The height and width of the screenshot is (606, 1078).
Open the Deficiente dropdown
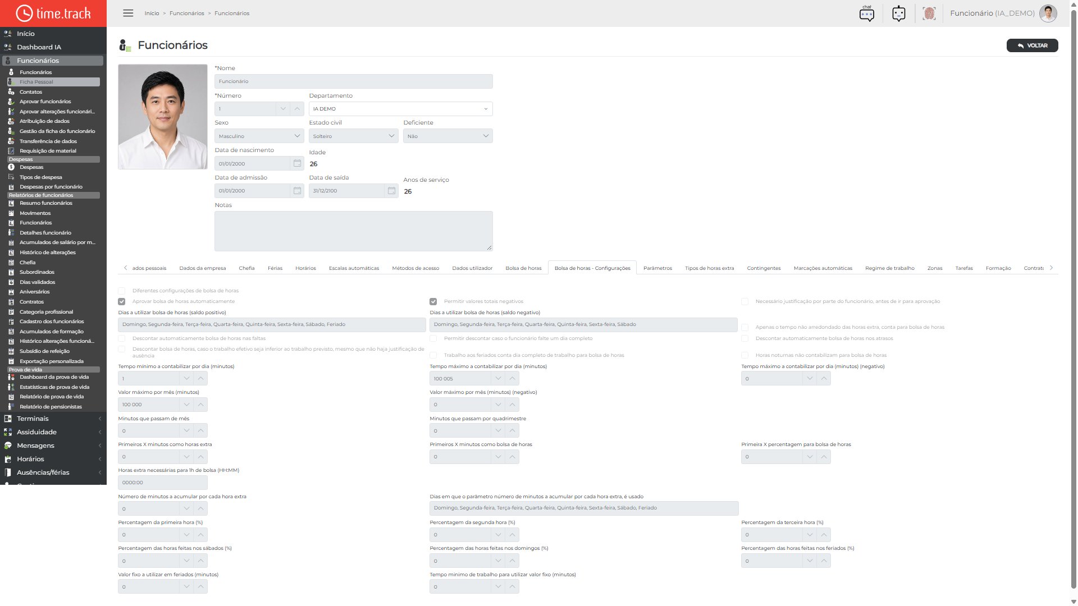(448, 136)
